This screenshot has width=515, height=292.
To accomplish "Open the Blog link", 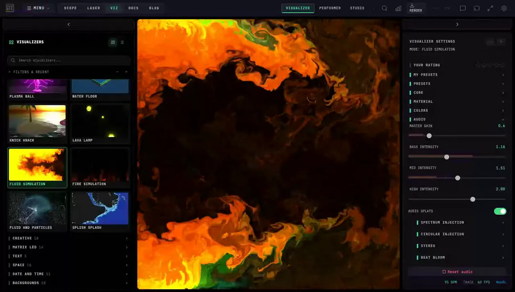I will point(154,8).
